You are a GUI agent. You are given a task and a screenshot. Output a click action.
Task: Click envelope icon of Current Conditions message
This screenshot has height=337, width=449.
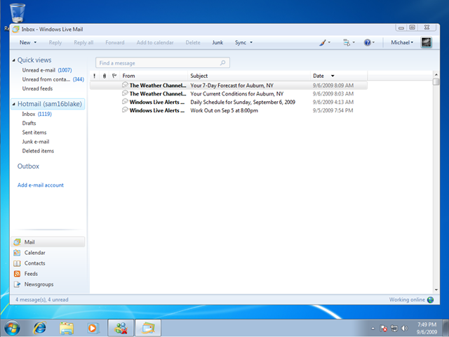125,93
